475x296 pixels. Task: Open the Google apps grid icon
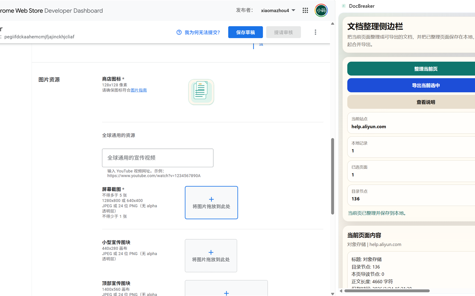point(305,10)
